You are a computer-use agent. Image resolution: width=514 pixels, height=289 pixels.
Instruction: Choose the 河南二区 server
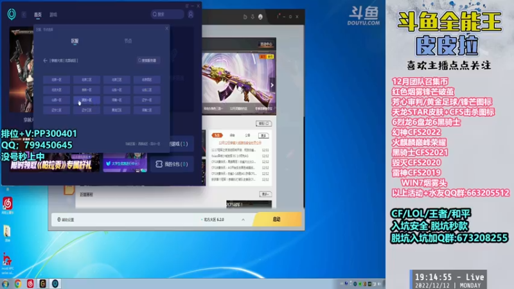coord(147,110)
